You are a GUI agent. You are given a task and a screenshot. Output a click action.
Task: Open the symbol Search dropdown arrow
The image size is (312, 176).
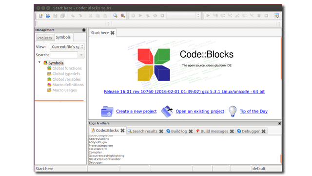click(81, 55)
